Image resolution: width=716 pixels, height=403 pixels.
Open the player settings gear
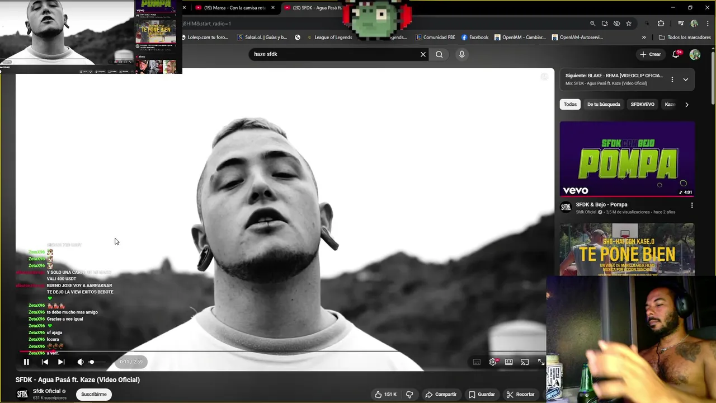coord(493,362)
